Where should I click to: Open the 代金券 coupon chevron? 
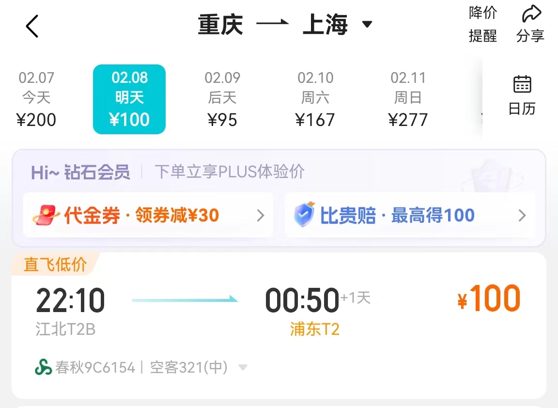click(261, 215)
